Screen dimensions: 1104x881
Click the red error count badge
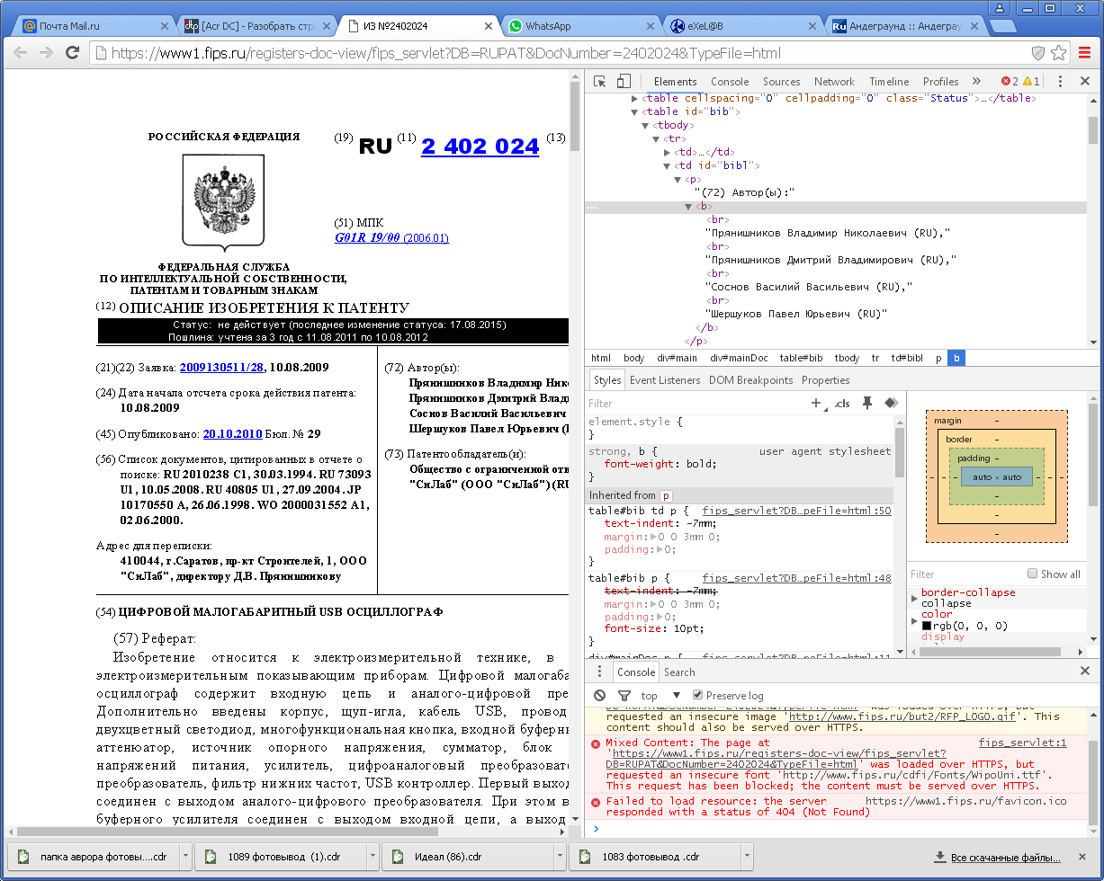coord(1010,81)
